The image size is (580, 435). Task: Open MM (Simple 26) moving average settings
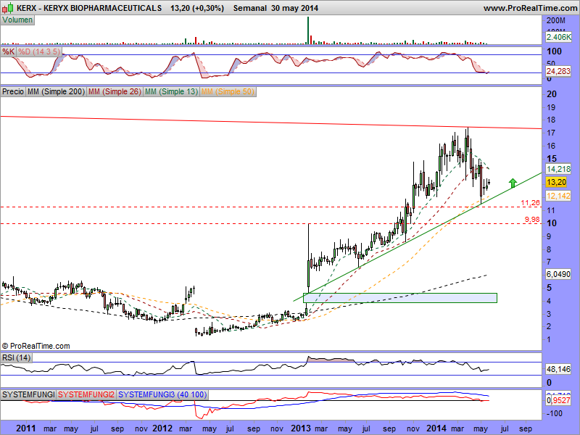[x=115, y=91]
